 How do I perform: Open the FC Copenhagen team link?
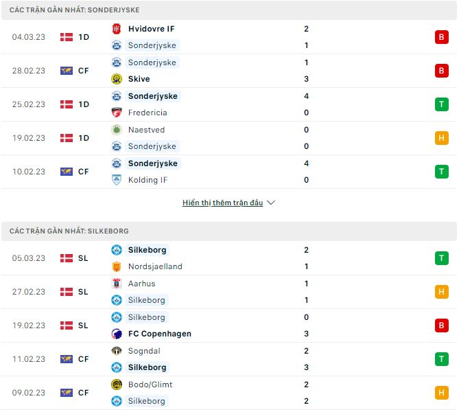pyautogui.click(x=159, y=334)
